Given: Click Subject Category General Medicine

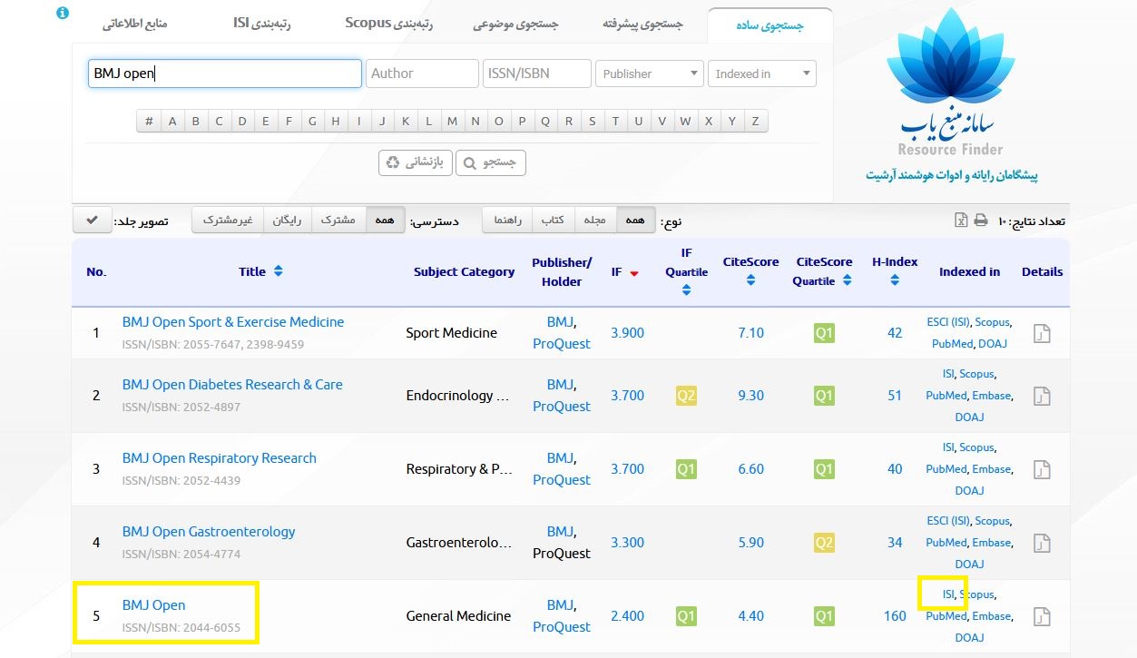Looking at the screenshot, I should 458,616.
